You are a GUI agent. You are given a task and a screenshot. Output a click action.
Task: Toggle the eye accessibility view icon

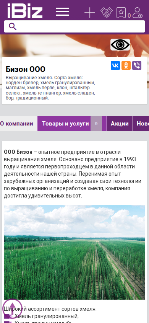tap(120, 44)
